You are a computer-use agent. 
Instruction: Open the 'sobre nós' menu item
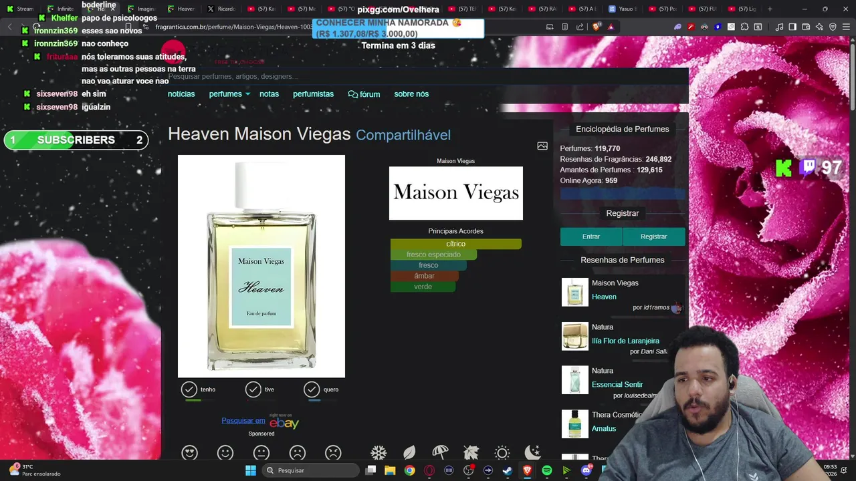click(411, 94)
